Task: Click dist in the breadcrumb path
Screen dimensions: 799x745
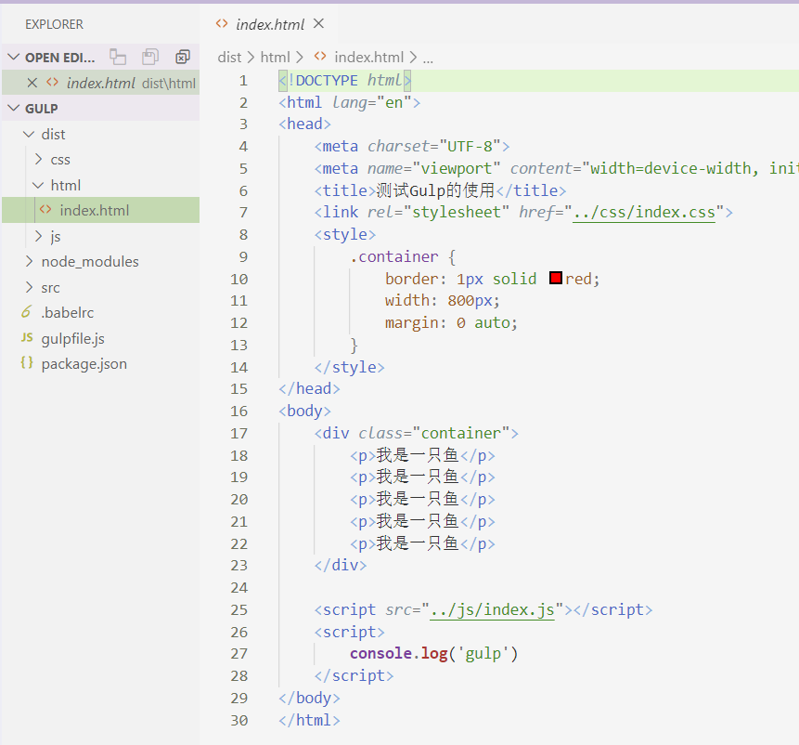Action: coord(229,57)
